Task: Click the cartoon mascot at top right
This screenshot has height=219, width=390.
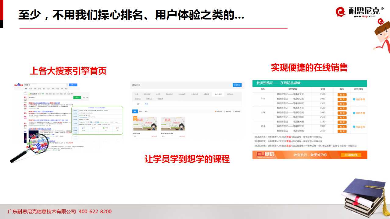Action: [x=381, y=35]
